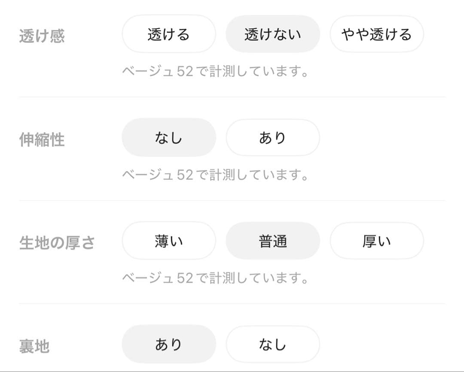Choose 薄い for 生地の厚さ
Viewport: 464px width, 372px height.
(x=169, y=241)
